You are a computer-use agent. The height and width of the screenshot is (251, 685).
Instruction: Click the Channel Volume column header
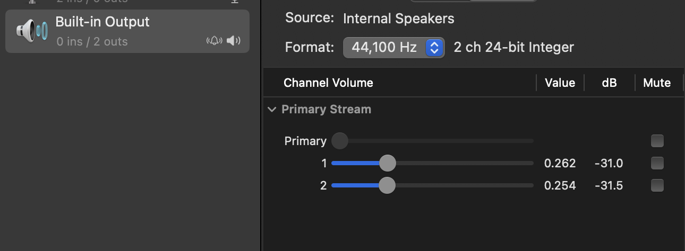[x=328, y=83]
